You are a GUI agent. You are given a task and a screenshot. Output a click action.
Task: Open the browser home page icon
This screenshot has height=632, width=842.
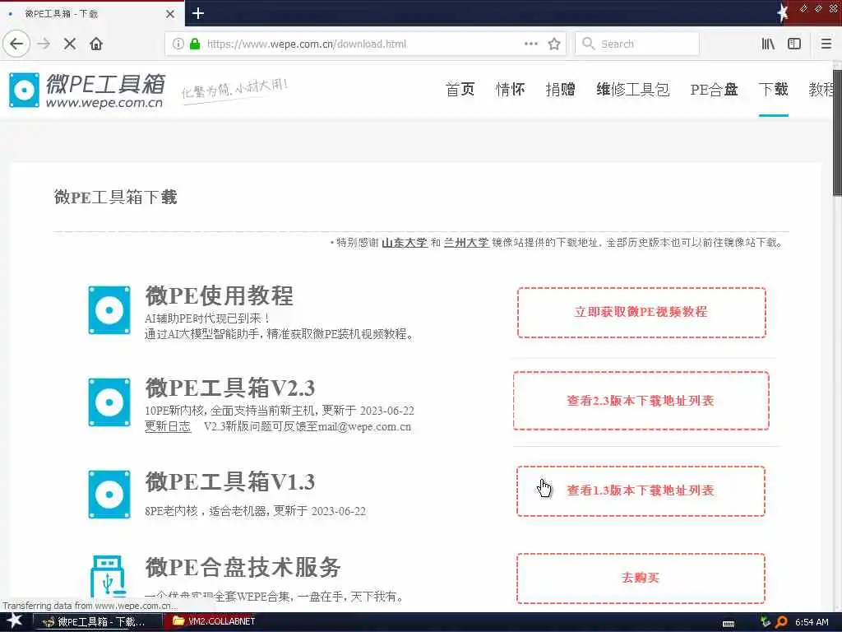click(96, 44)
